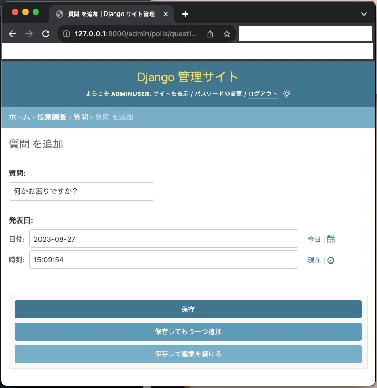377x388 pixels.
Task: View site information icon in the address bar
Action: pos(66,34)
